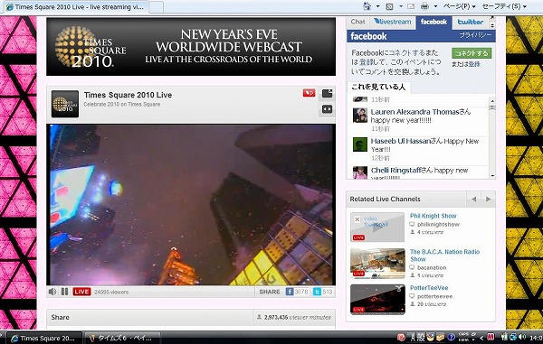Mute the live stream speaker icon
The width and height of the screenshot is (543, 344).
[52, 292]
